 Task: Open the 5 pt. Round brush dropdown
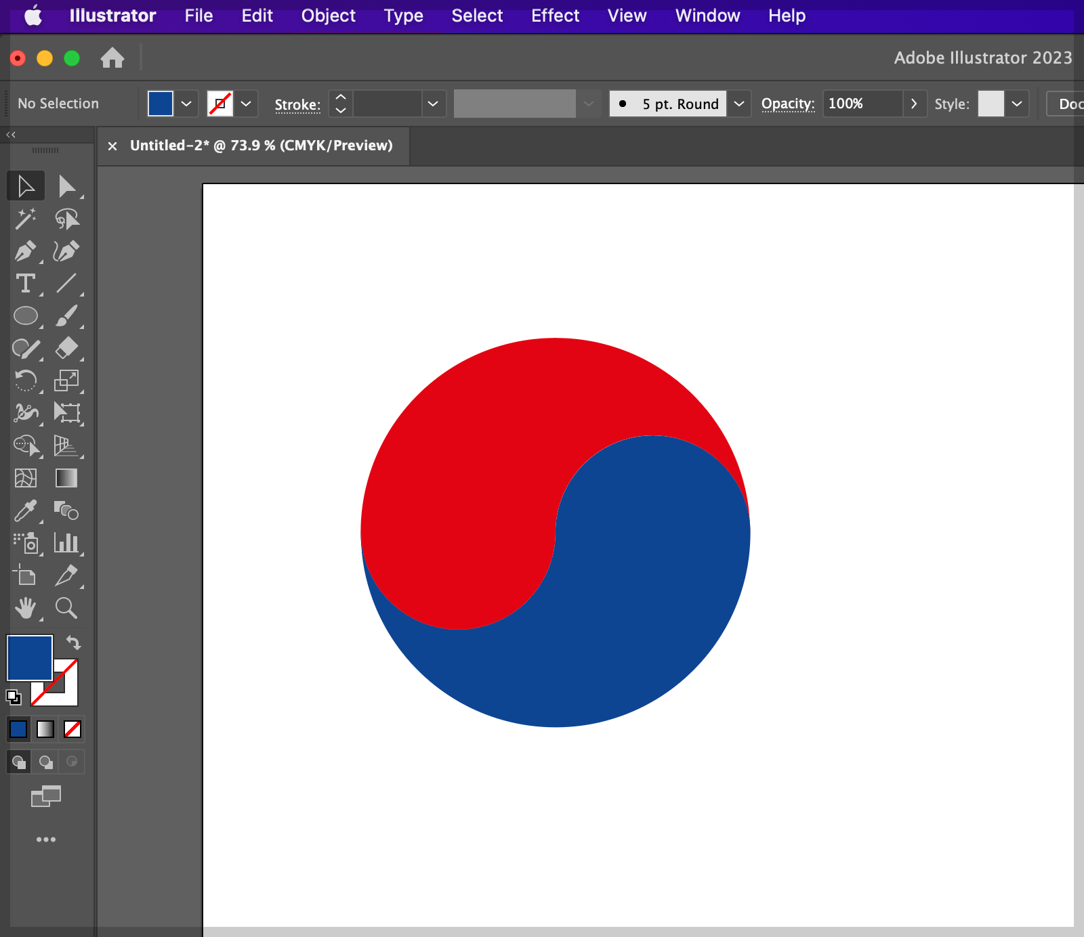pyautogui.click(x=739, y=104)
